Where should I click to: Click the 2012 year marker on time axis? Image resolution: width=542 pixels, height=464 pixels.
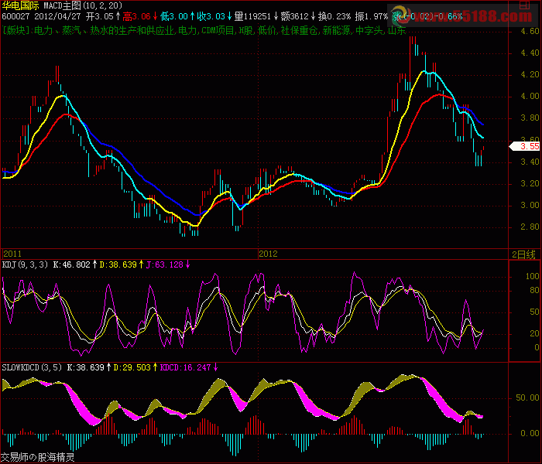268,254
